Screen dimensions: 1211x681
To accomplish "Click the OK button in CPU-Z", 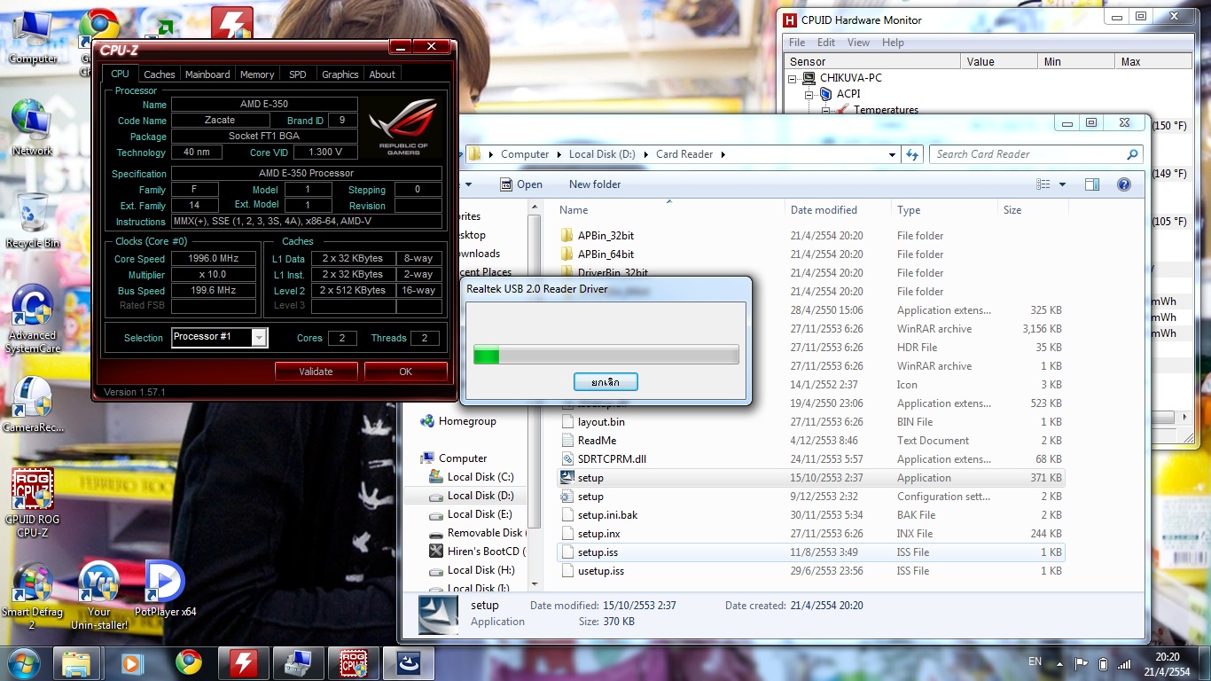I will (x=405, y=372).
